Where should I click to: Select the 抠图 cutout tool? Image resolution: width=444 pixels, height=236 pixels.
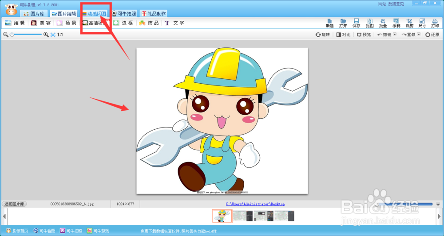[x=369, y=23]
